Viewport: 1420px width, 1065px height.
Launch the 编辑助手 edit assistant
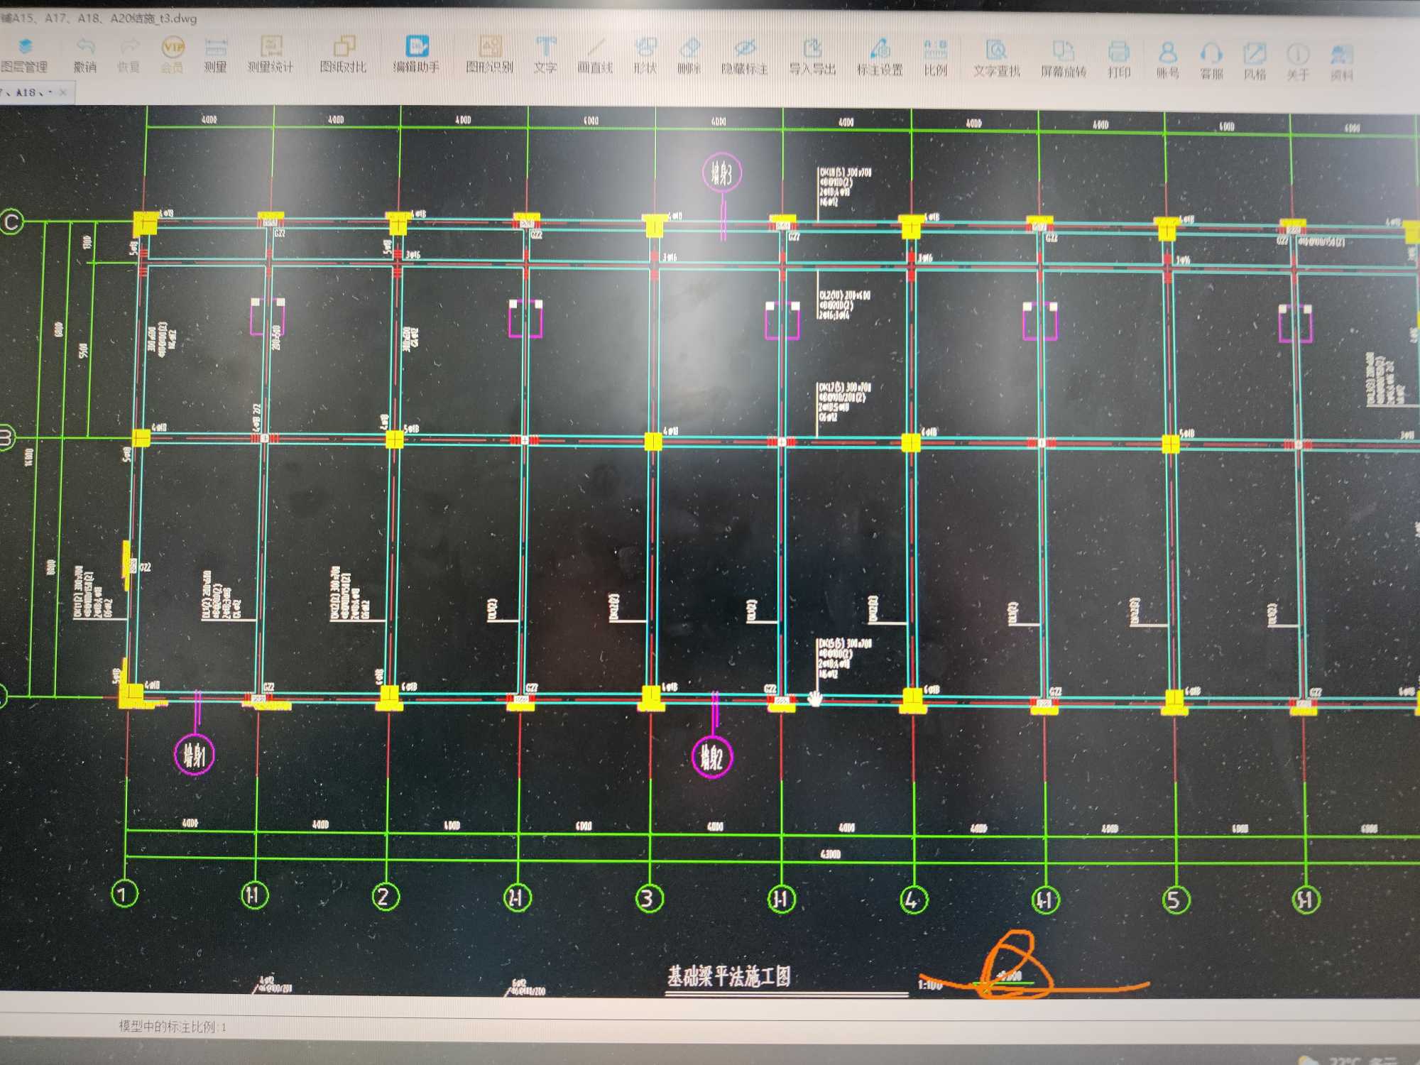coord(417,55)
